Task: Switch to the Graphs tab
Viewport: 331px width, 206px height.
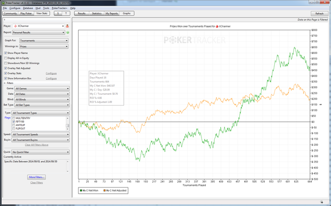Action: (127, 13)
